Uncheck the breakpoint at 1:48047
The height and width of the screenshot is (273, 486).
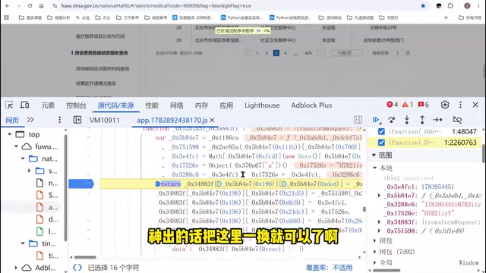[x=381, y=131]
